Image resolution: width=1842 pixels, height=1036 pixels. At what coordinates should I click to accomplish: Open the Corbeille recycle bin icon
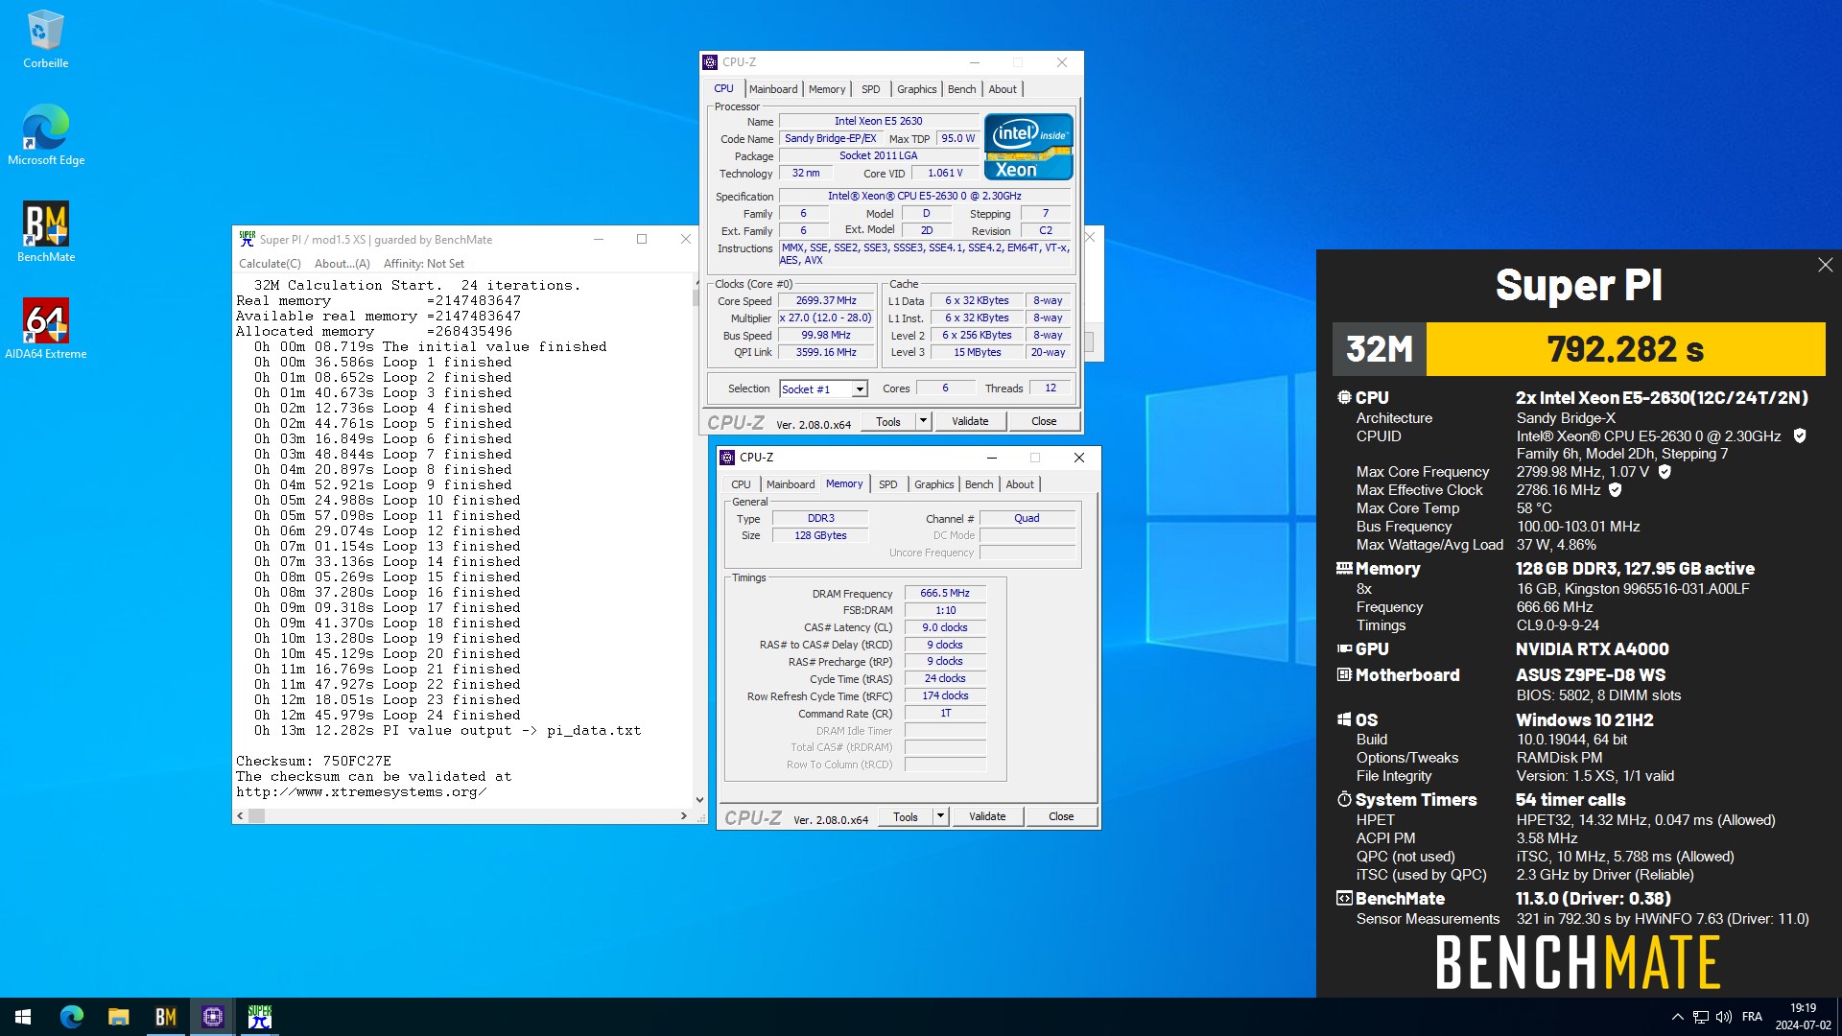coord(45,38)
